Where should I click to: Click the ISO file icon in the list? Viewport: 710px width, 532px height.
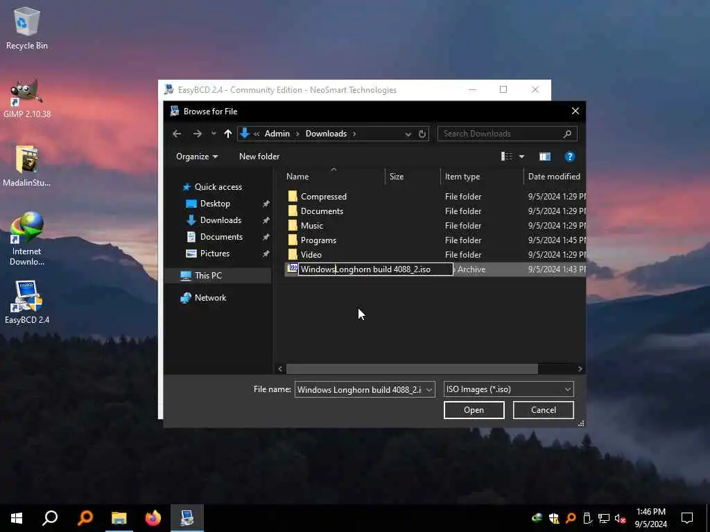tap(293, 268)
